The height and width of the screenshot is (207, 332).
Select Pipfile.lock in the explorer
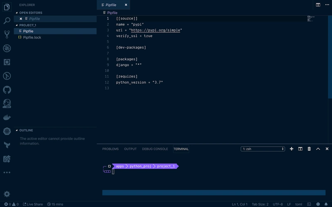(x=32, y=37)
